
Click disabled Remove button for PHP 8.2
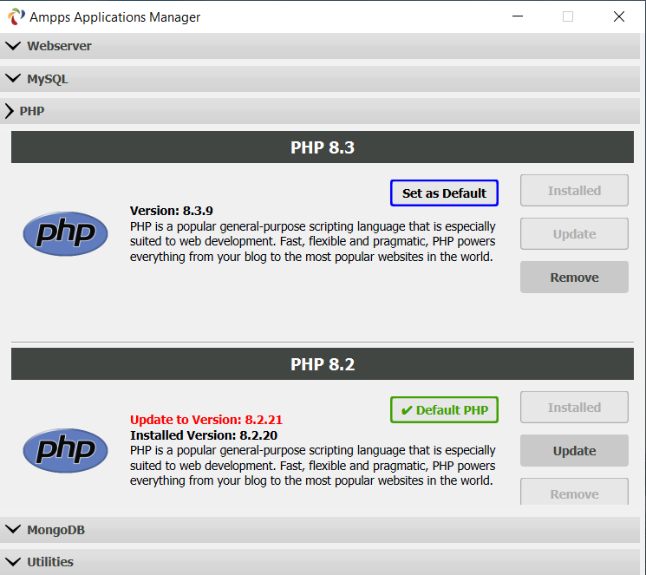click(574, 492)
